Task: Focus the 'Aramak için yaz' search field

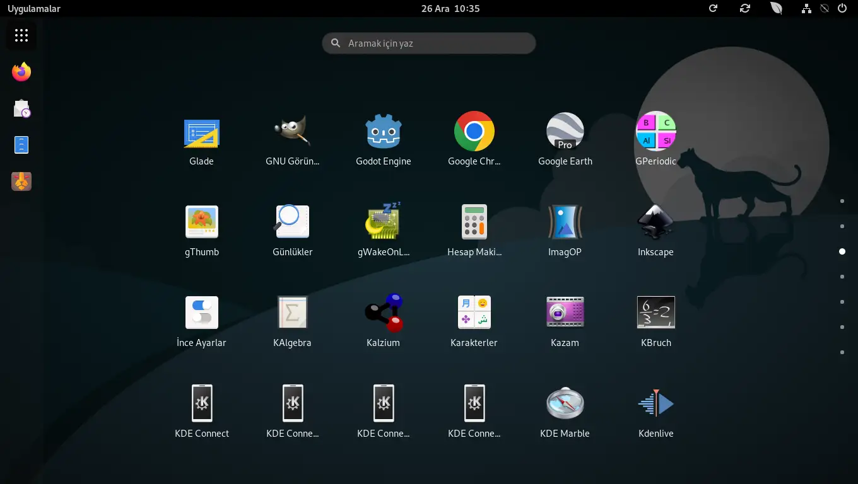Action: [429, 43]
